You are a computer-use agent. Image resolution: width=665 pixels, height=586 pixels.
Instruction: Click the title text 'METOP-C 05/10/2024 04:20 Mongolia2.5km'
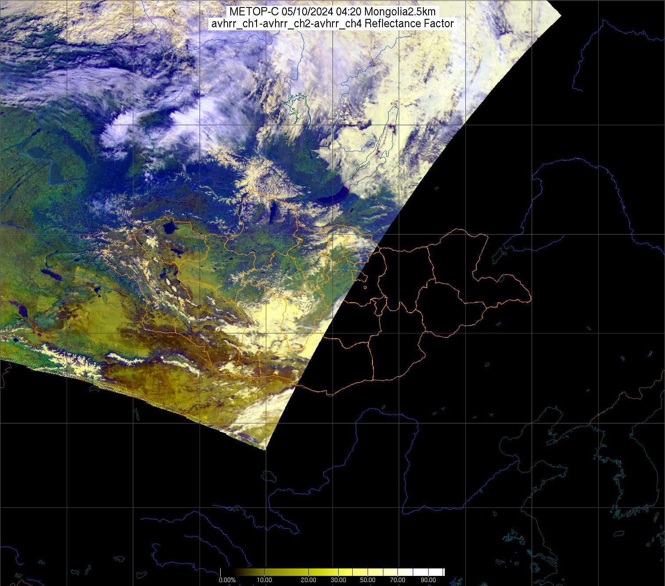(x=332, y=12)
